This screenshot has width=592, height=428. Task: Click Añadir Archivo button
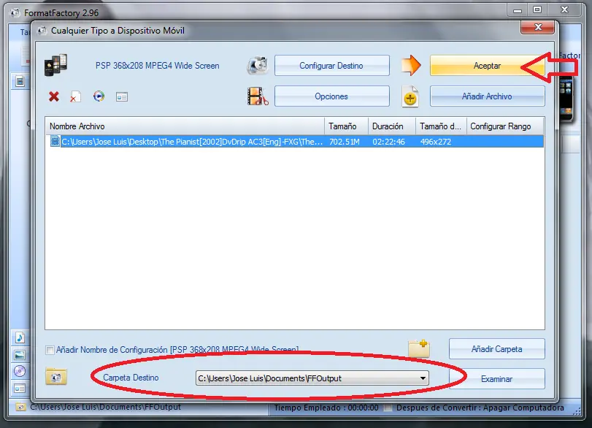[487, 96]
